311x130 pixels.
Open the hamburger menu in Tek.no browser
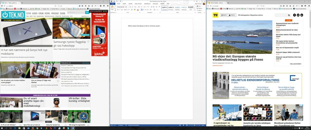[108, 6]
